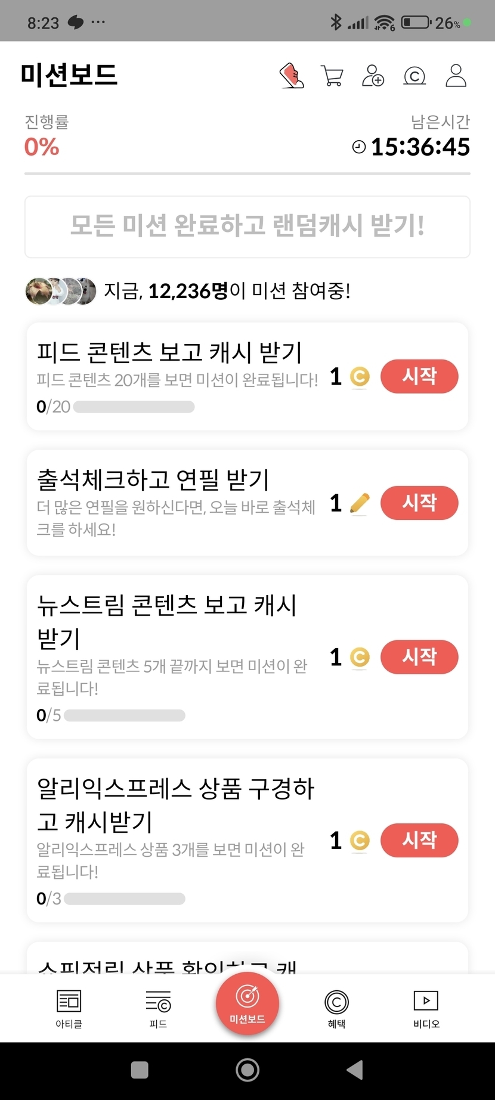Start the 뉴스트림 콘텐츠 mission
495x1100 pixels.
click(419, 657)
